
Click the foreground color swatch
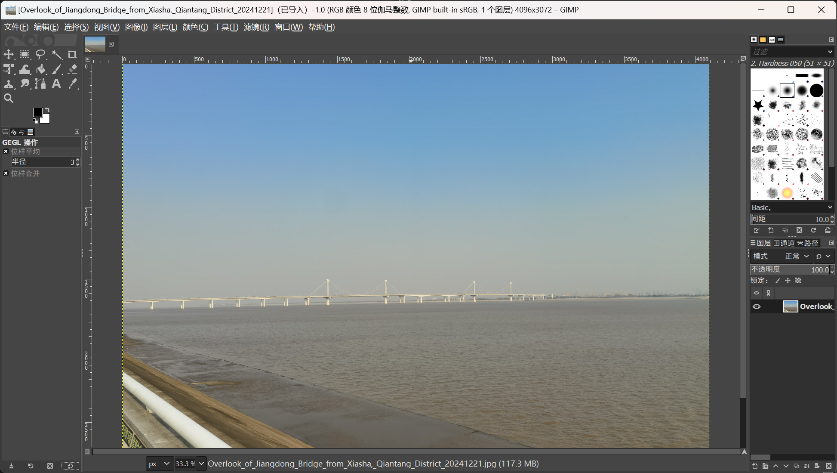coord(37,112)
